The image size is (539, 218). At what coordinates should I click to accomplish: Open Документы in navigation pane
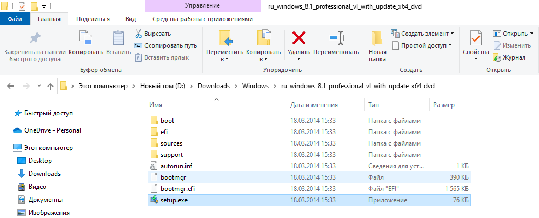[x=40, y=200]
